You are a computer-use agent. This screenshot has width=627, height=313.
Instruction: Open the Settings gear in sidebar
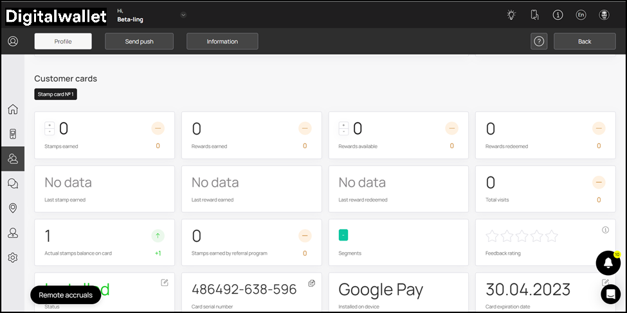(x=12, y=258)
